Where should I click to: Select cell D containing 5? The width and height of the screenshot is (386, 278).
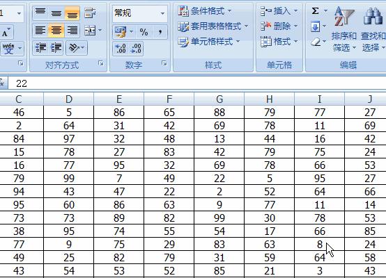pos(69,113)
